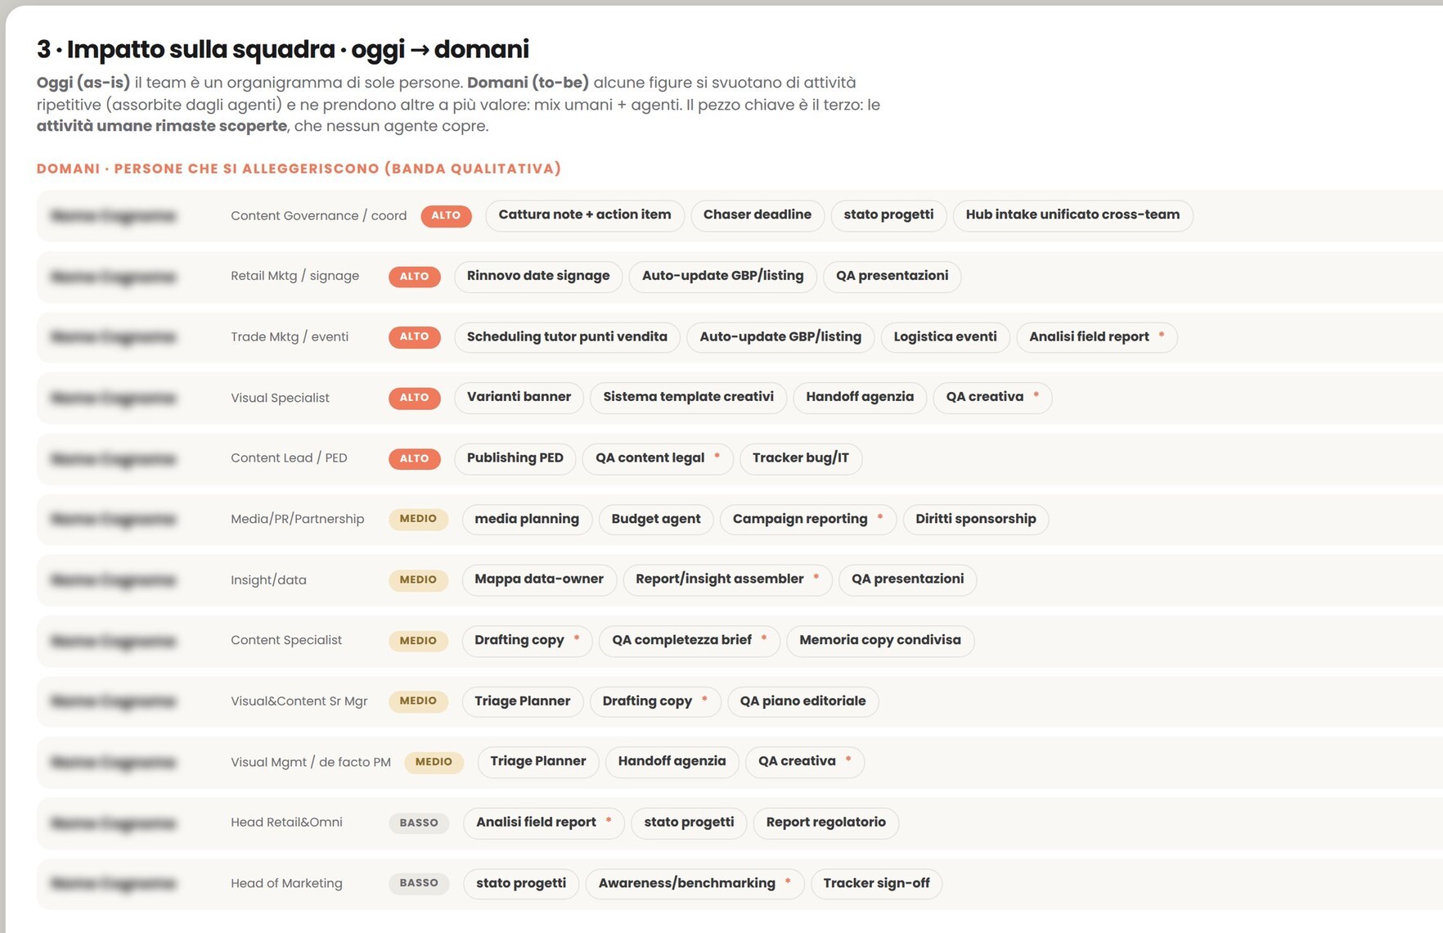Select the 'media planning' chip

[527, 520]
